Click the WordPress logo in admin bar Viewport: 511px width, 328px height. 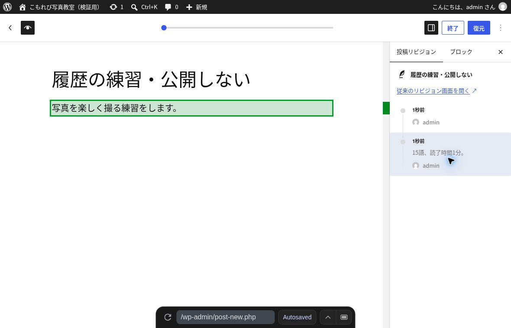pyautogui.click(x=7, y=7)
